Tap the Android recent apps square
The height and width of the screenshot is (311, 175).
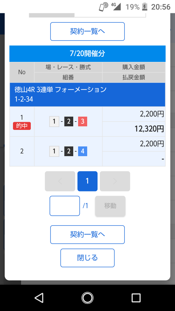pyautogui.click(x=136, y=298)
